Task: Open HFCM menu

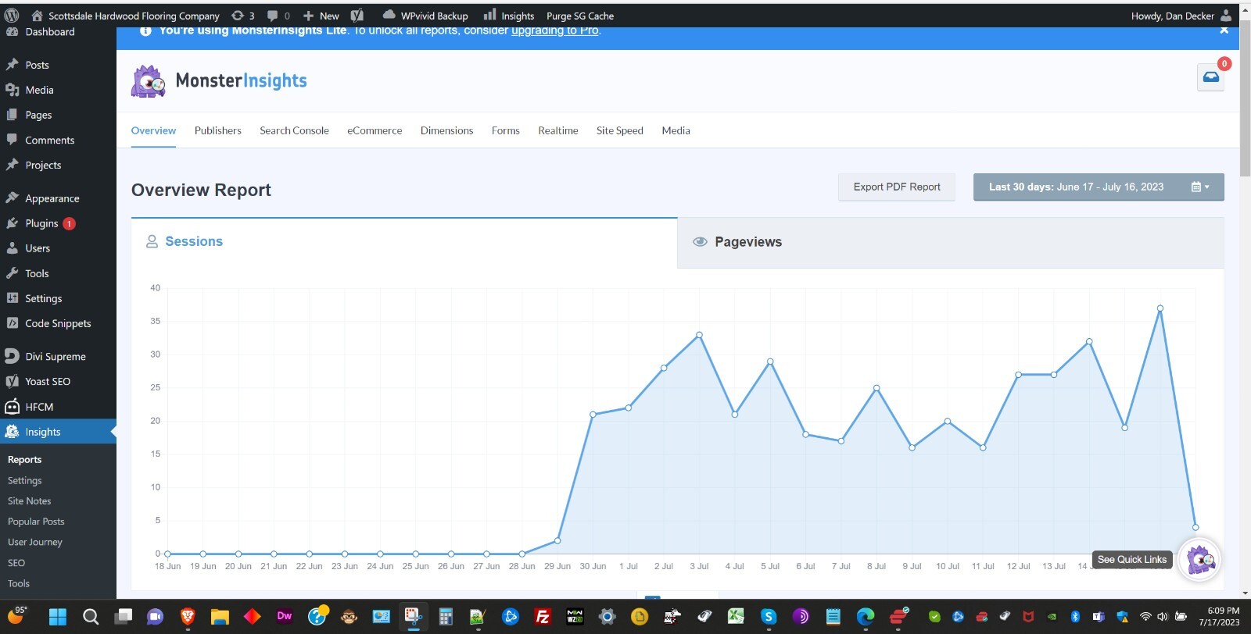Action: [x=58, y=407]
